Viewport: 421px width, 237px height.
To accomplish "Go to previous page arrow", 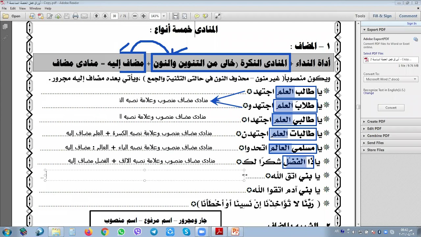I will click(96, 16).
